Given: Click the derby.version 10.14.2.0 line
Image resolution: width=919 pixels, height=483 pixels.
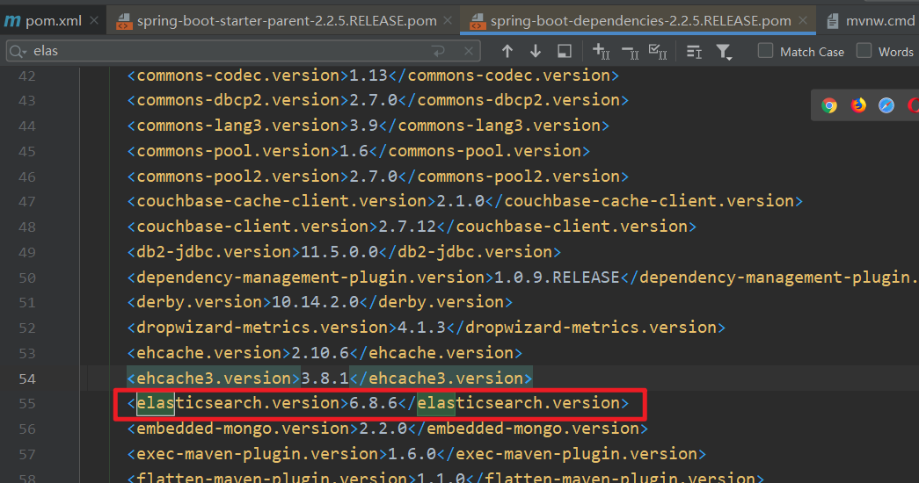Looking at the screenshot, I should 319,301.
